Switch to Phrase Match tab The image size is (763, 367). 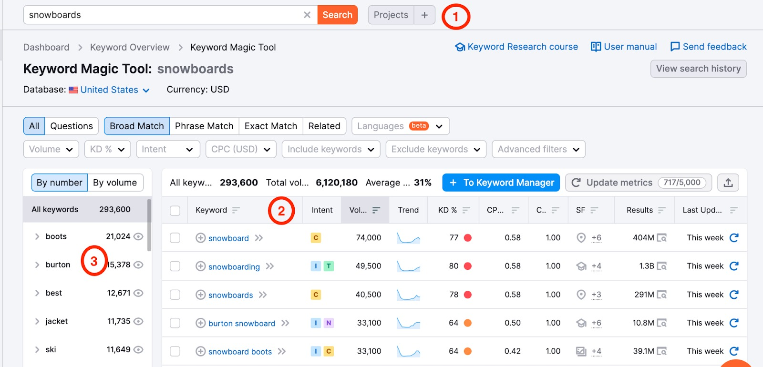click(204, 126)
